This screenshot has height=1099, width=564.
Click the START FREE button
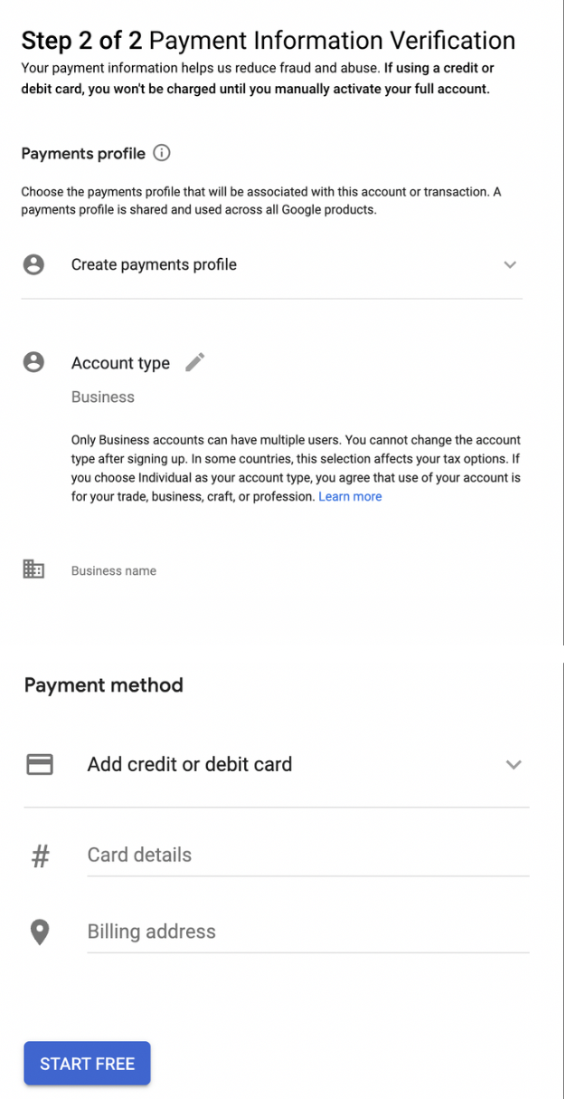[87, 1064]
